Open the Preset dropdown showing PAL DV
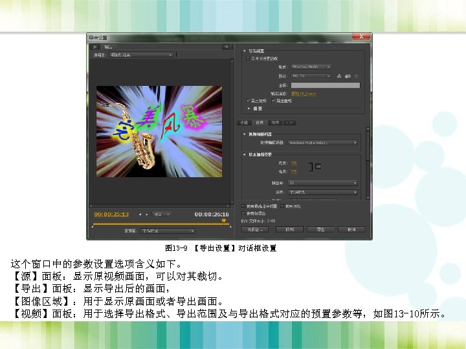This screenshot has width=466, height=349. click(311, 76)
